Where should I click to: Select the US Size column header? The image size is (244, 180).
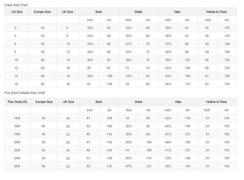tap(17, 12)
